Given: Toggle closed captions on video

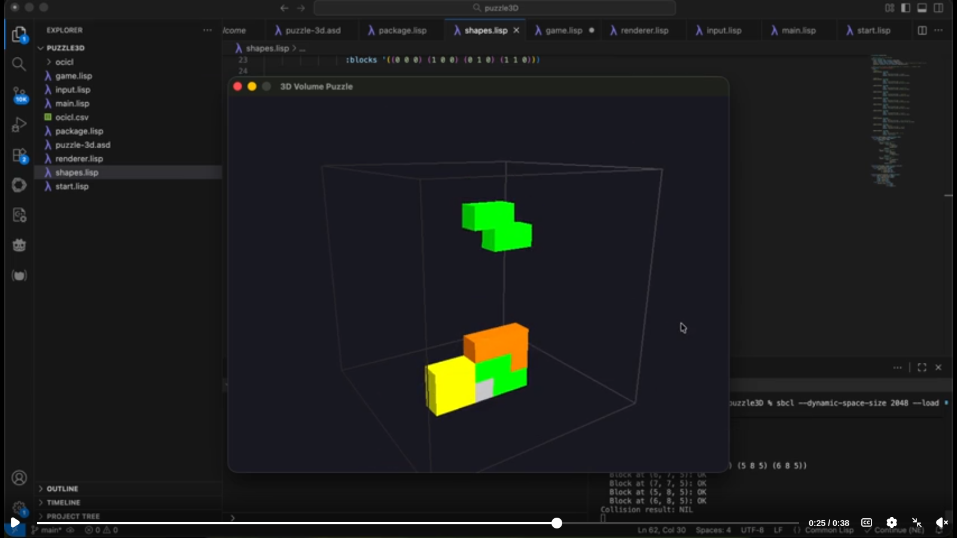Looking at the screenshot, I should coord(866,522).
